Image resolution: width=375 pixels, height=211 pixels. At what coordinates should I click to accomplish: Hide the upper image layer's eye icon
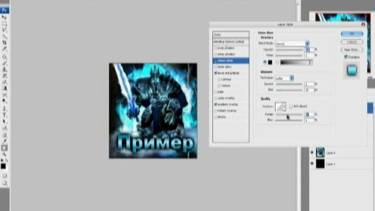(x=312, y=152)
